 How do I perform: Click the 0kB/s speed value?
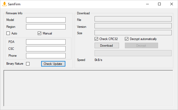(98, 60)
